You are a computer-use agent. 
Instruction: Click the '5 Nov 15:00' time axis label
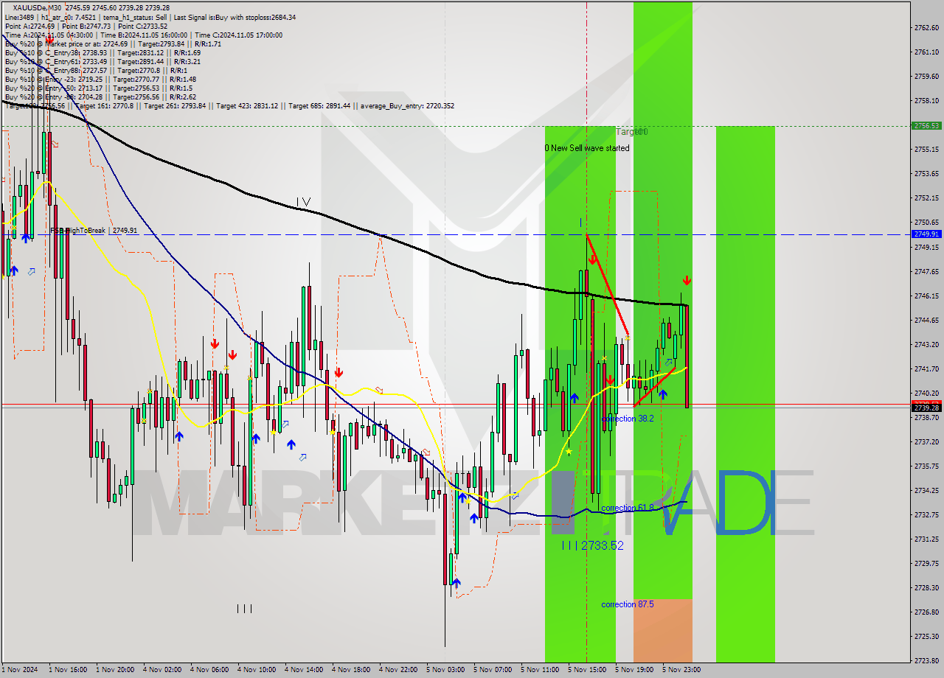pyautogui.click(x=587, y=670)
